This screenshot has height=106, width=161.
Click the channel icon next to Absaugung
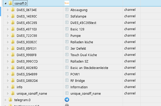[x=67, y=10]
